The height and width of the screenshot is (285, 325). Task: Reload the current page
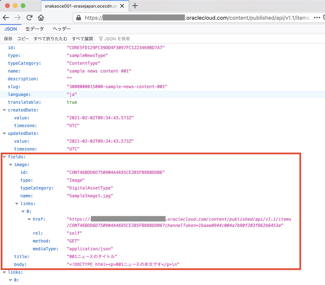point(30,18)
